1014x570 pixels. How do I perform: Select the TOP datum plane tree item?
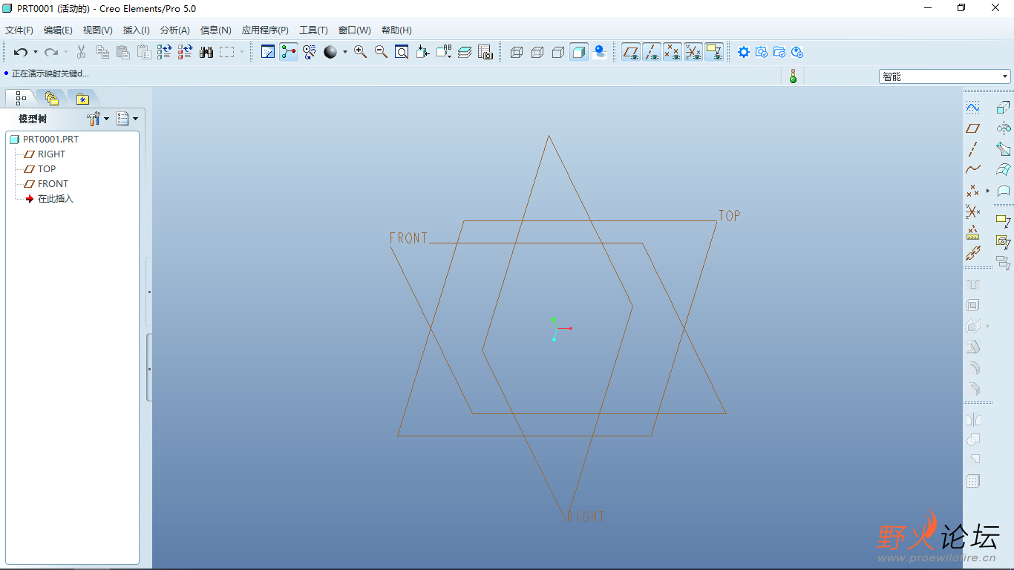[40, 169]
